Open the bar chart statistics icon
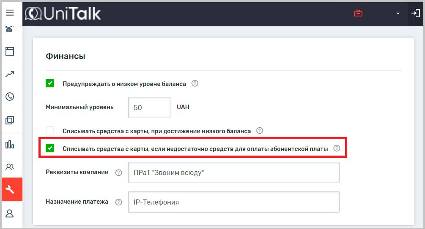 (10, 145)
